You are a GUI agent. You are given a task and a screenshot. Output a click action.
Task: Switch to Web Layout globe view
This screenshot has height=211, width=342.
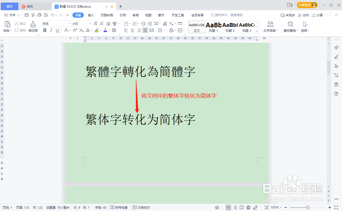(248, 207)
